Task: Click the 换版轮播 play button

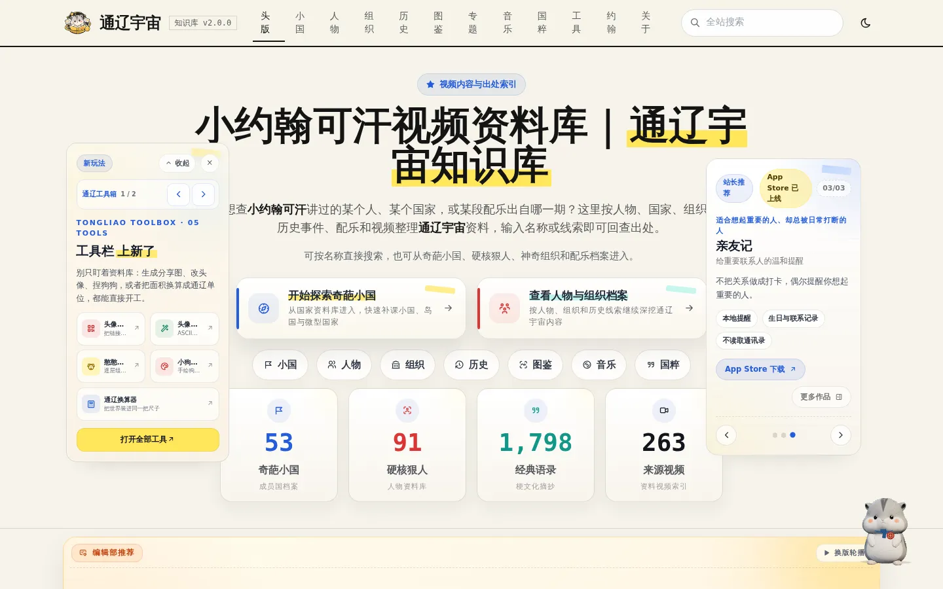Action: [843, 553]
